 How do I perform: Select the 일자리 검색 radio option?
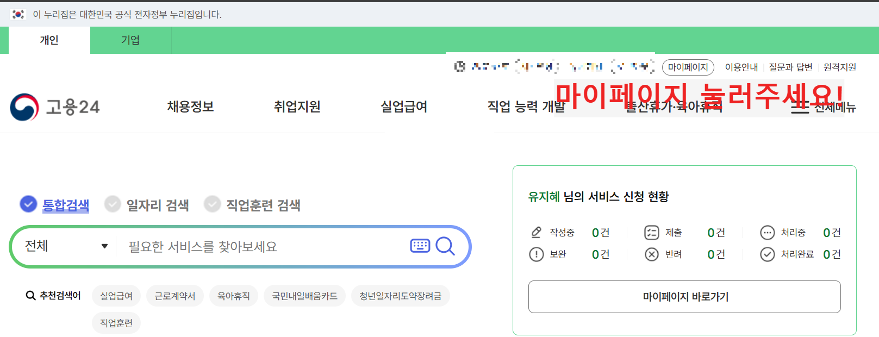pyautogui.click(x=147, y=205)
